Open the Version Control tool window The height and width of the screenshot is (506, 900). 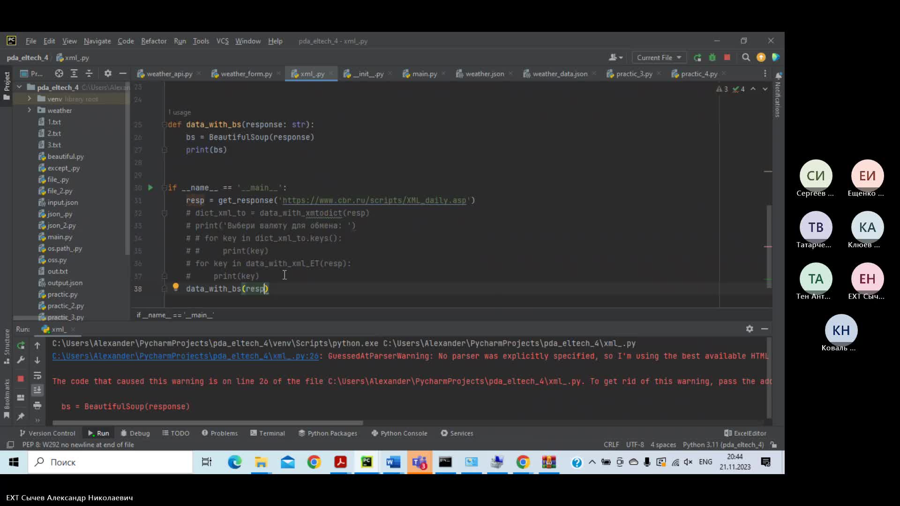tap(47, 433)
